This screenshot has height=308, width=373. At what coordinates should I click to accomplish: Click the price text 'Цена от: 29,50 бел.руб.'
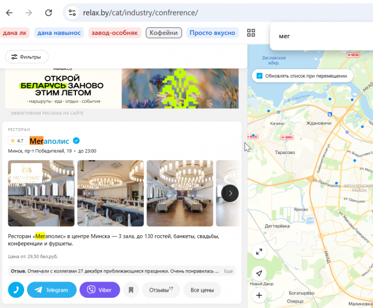(33, 256)
